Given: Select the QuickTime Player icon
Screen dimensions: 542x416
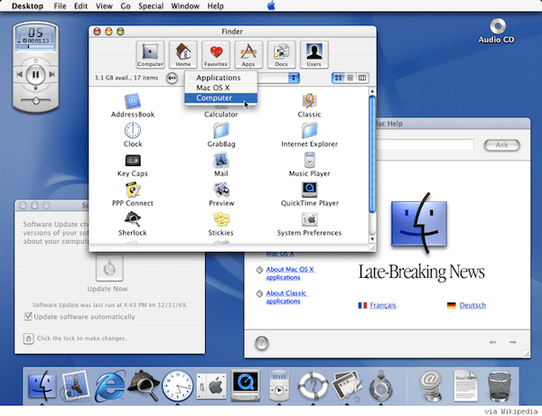Looking at the screenshot, I should coord(309,190).
